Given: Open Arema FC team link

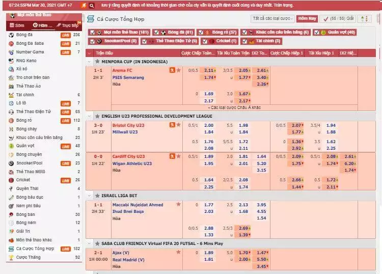Looking at the screenshot, I should click(122, 70).
